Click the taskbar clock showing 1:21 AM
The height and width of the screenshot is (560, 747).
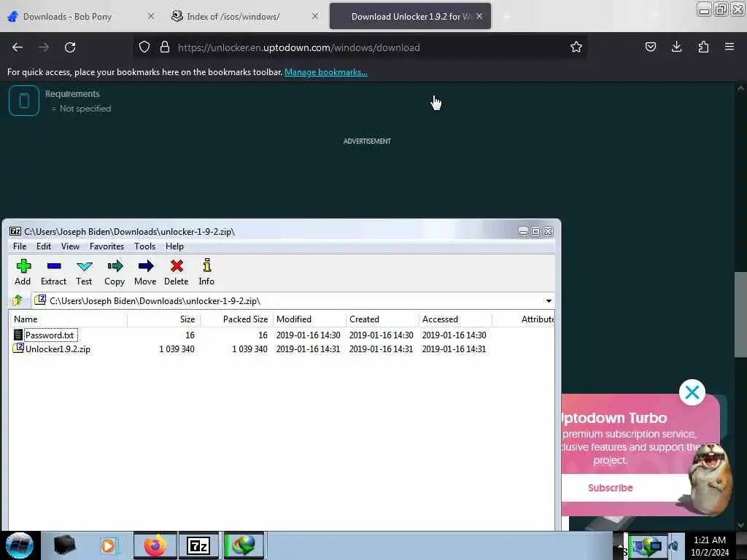[x=710, y=545]
